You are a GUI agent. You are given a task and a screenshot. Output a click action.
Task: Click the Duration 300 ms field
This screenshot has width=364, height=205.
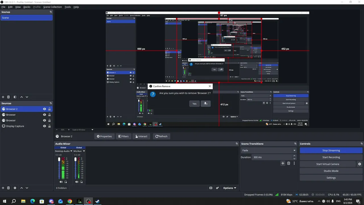pyautogui.click(x=272, y=157)
